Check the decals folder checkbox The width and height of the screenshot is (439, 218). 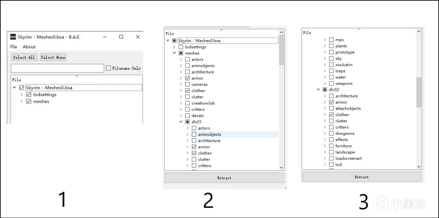tap(187, 115)
